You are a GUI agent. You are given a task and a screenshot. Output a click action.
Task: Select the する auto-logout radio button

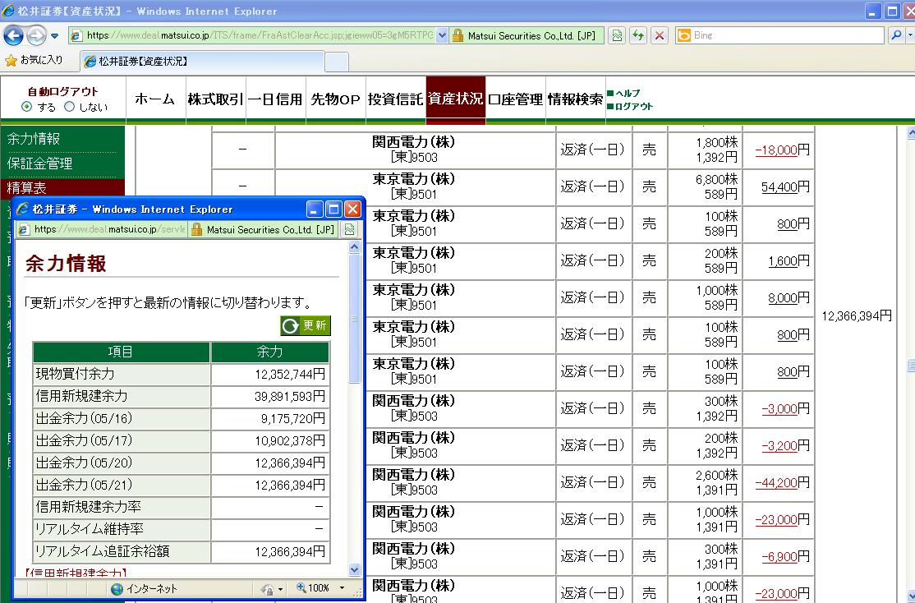click(27, 107)
